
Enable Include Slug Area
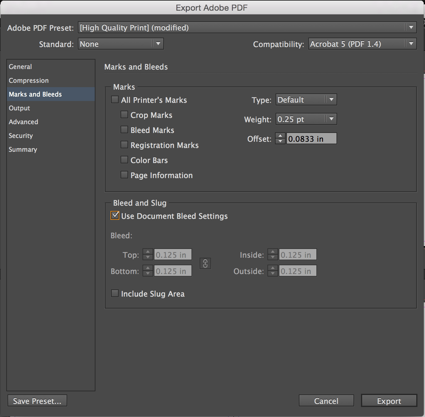[x=115, y=293]
